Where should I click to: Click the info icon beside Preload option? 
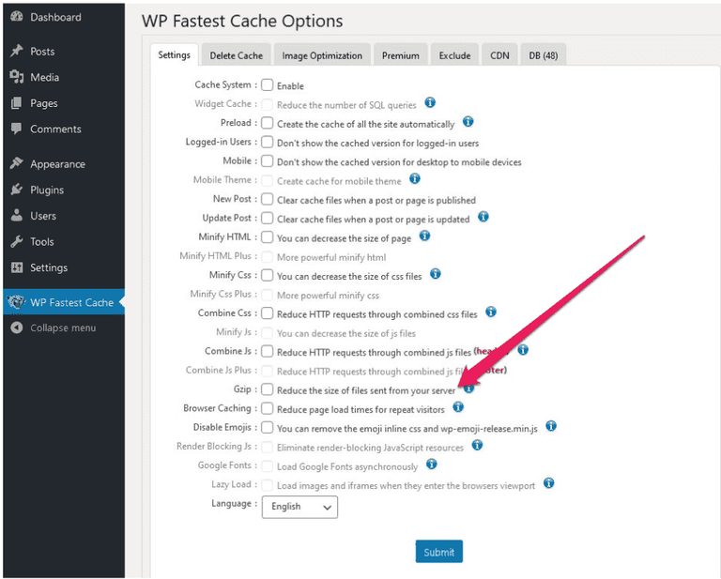click(468, 122)
